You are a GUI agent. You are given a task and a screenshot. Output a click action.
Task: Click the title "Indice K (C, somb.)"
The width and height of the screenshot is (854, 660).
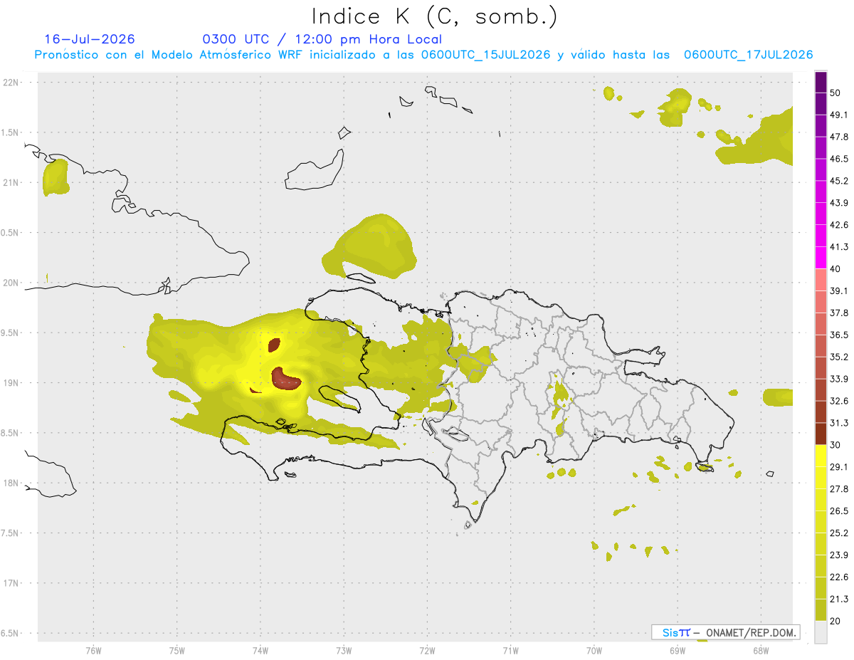click(435, 16)
